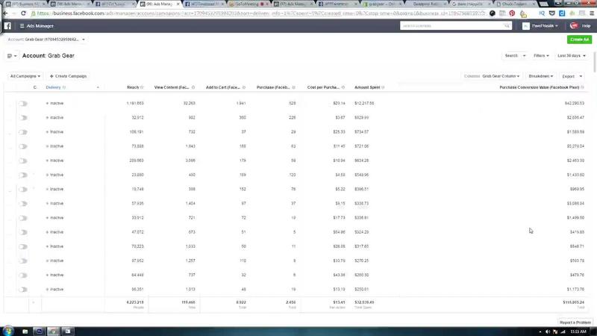597x336 pixels.
Task: Toggle campaign with reach 209,663
Action: tap(23, 161)
